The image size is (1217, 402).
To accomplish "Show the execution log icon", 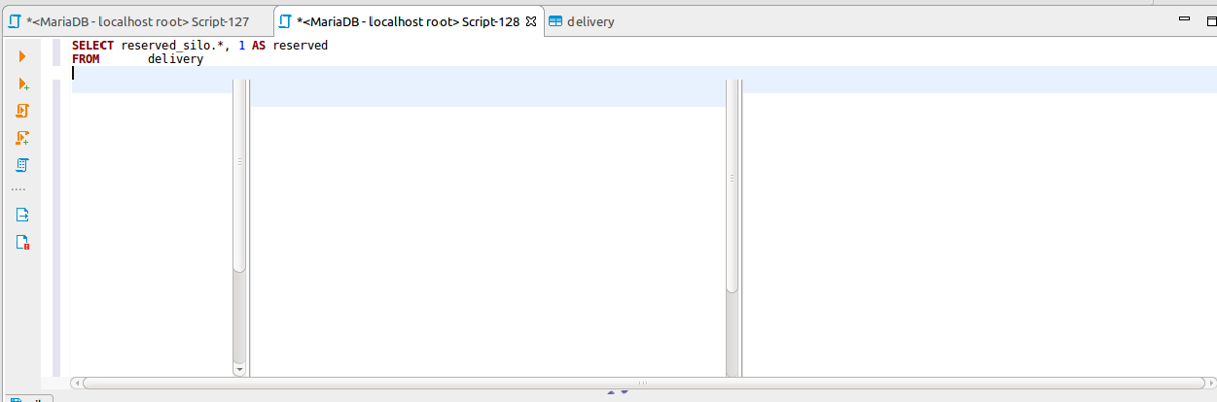I will coord(22,242).
